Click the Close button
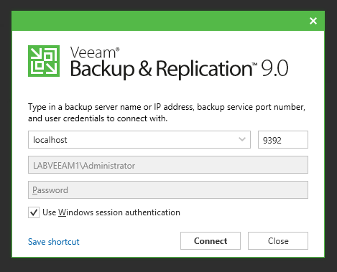The height and width of the screenshot is (272, 337). 278,240
